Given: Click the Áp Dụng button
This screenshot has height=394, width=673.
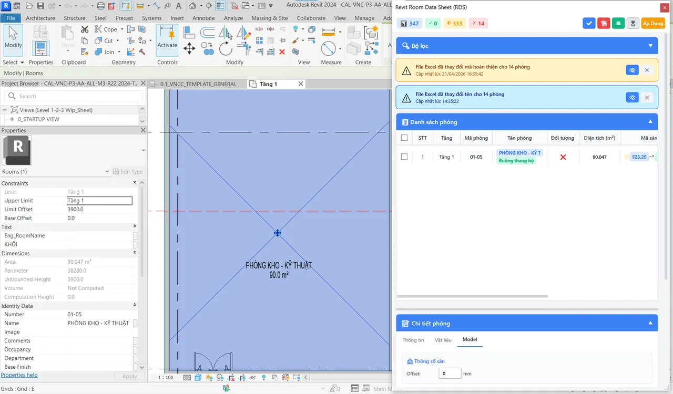Looking at the screenshot, I should (x=653, y=23).
